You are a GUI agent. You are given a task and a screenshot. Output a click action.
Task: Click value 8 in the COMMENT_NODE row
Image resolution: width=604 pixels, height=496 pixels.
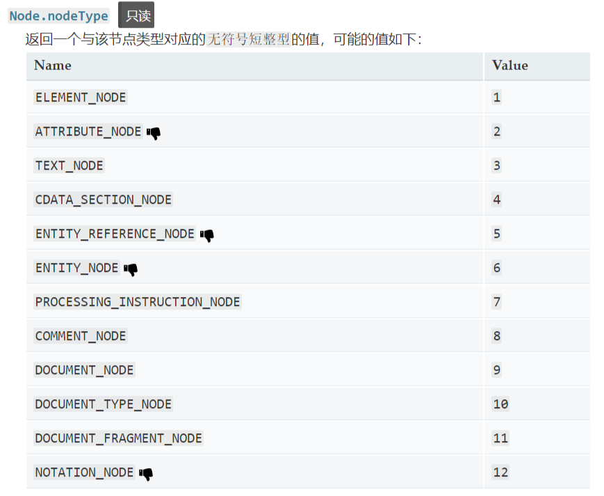coord(497,336)
